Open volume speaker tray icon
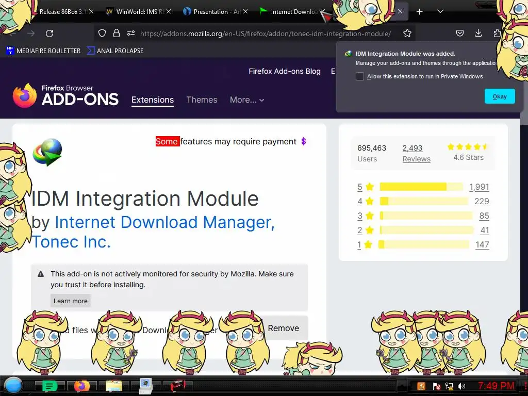Screen dimensions: 528x396 461,386
